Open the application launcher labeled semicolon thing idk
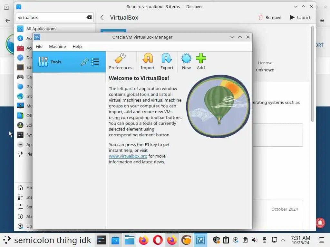 click(x=47, y=240)
